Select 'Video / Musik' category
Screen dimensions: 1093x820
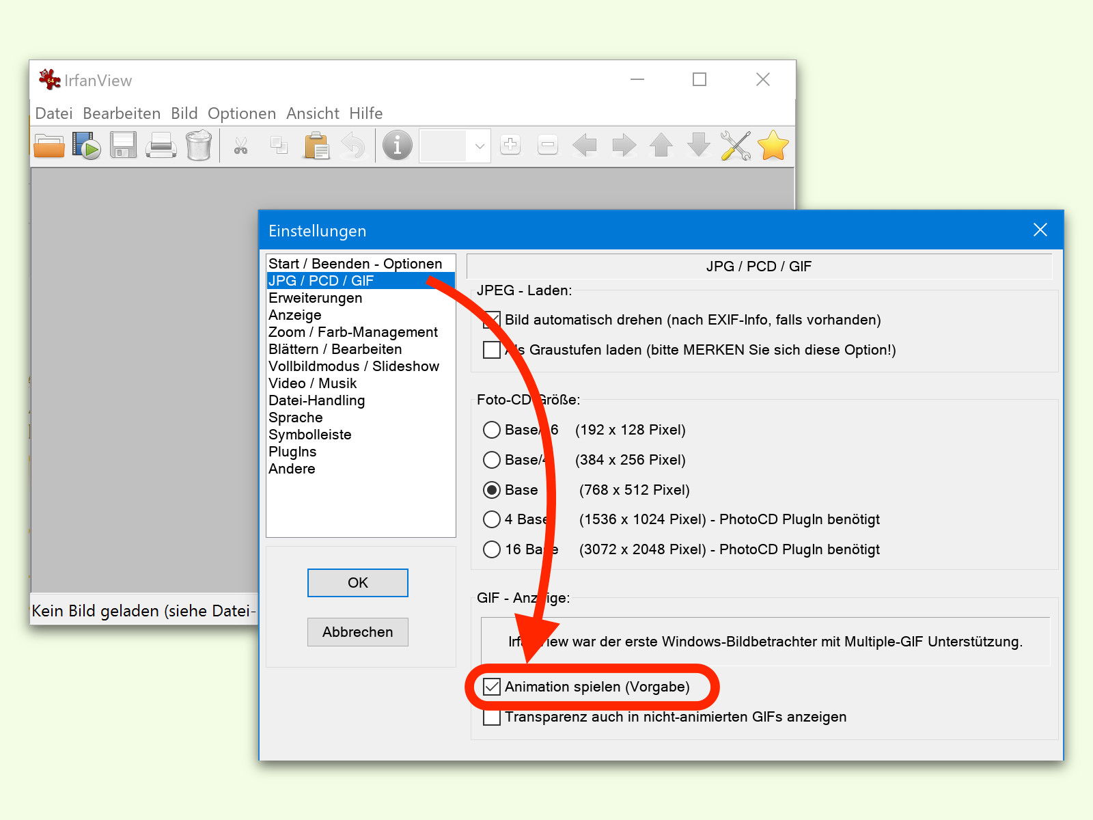click(x=361, y=383)
